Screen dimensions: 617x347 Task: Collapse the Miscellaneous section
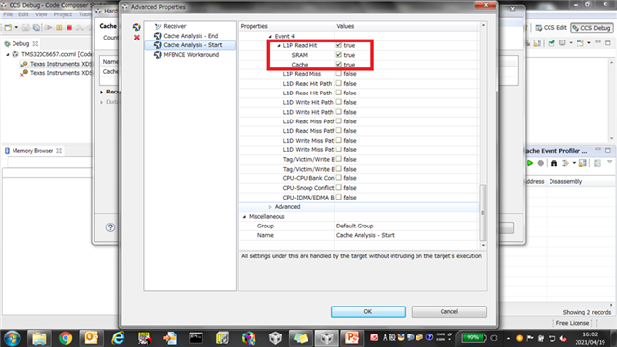point(244,216)
